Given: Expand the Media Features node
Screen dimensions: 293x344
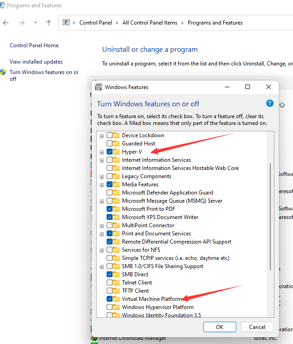Looking at the screenshot, I should point(102,185).
